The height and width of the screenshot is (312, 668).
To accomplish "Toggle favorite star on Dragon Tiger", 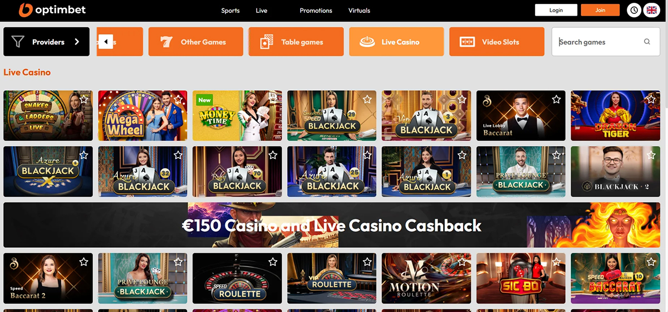I will click(x=651, y=99).
